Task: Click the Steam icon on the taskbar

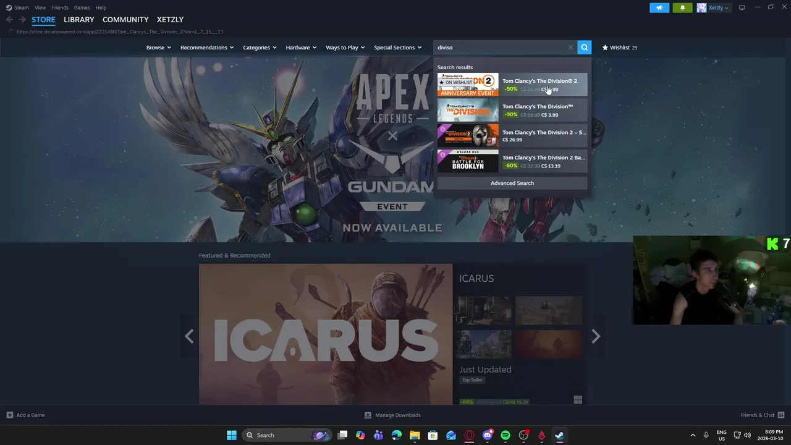Action: (x=559, y=435)
